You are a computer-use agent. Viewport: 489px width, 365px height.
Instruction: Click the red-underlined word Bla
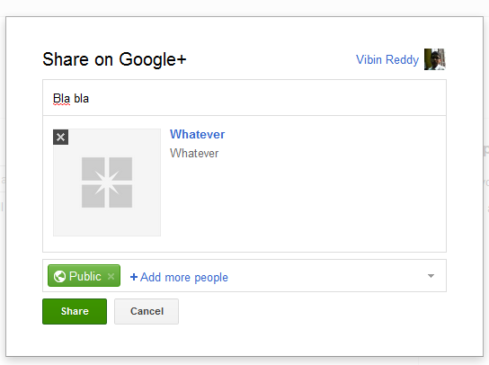click(61, 99)
